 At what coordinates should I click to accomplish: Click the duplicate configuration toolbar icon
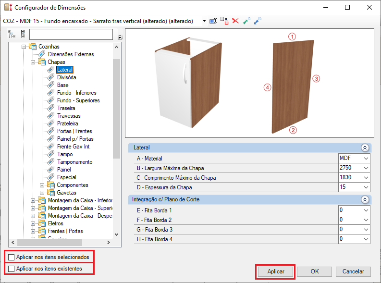point(224,21)
